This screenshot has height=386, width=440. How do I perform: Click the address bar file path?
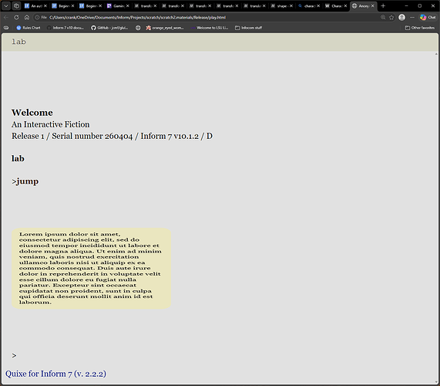pos(137,18)
